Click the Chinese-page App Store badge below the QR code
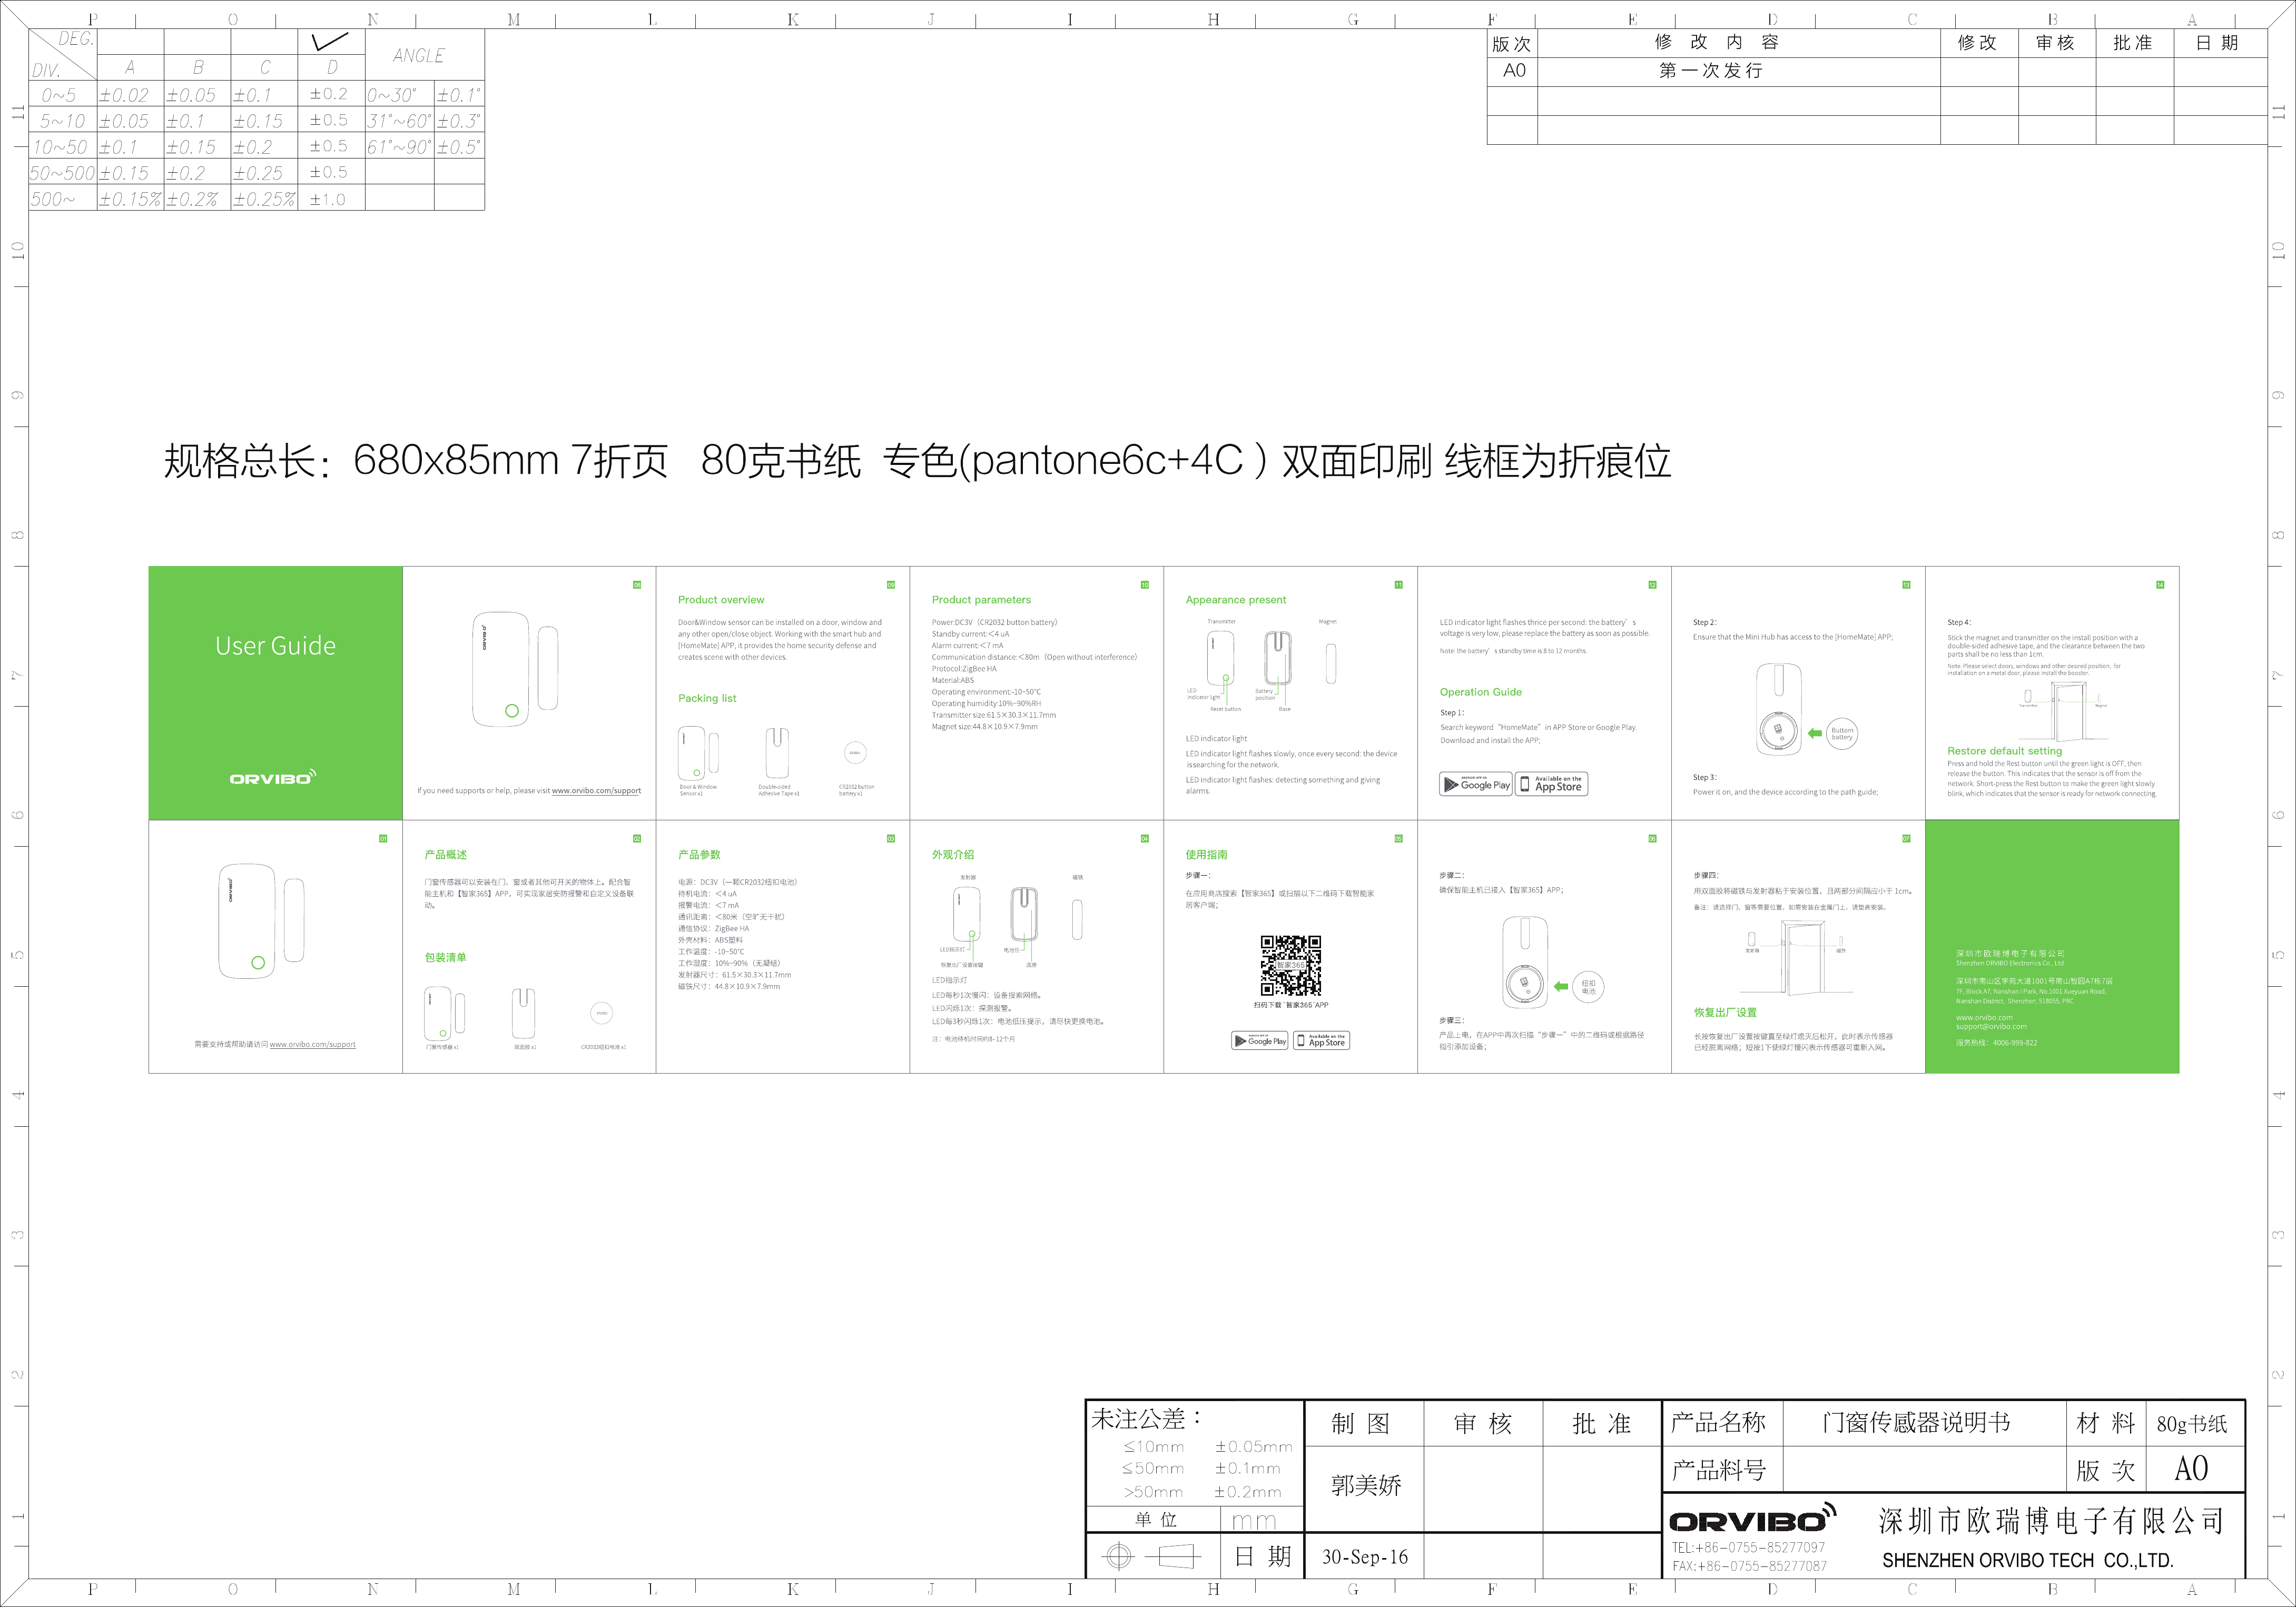The image size is (2296, 1607). point(1321,1041)
